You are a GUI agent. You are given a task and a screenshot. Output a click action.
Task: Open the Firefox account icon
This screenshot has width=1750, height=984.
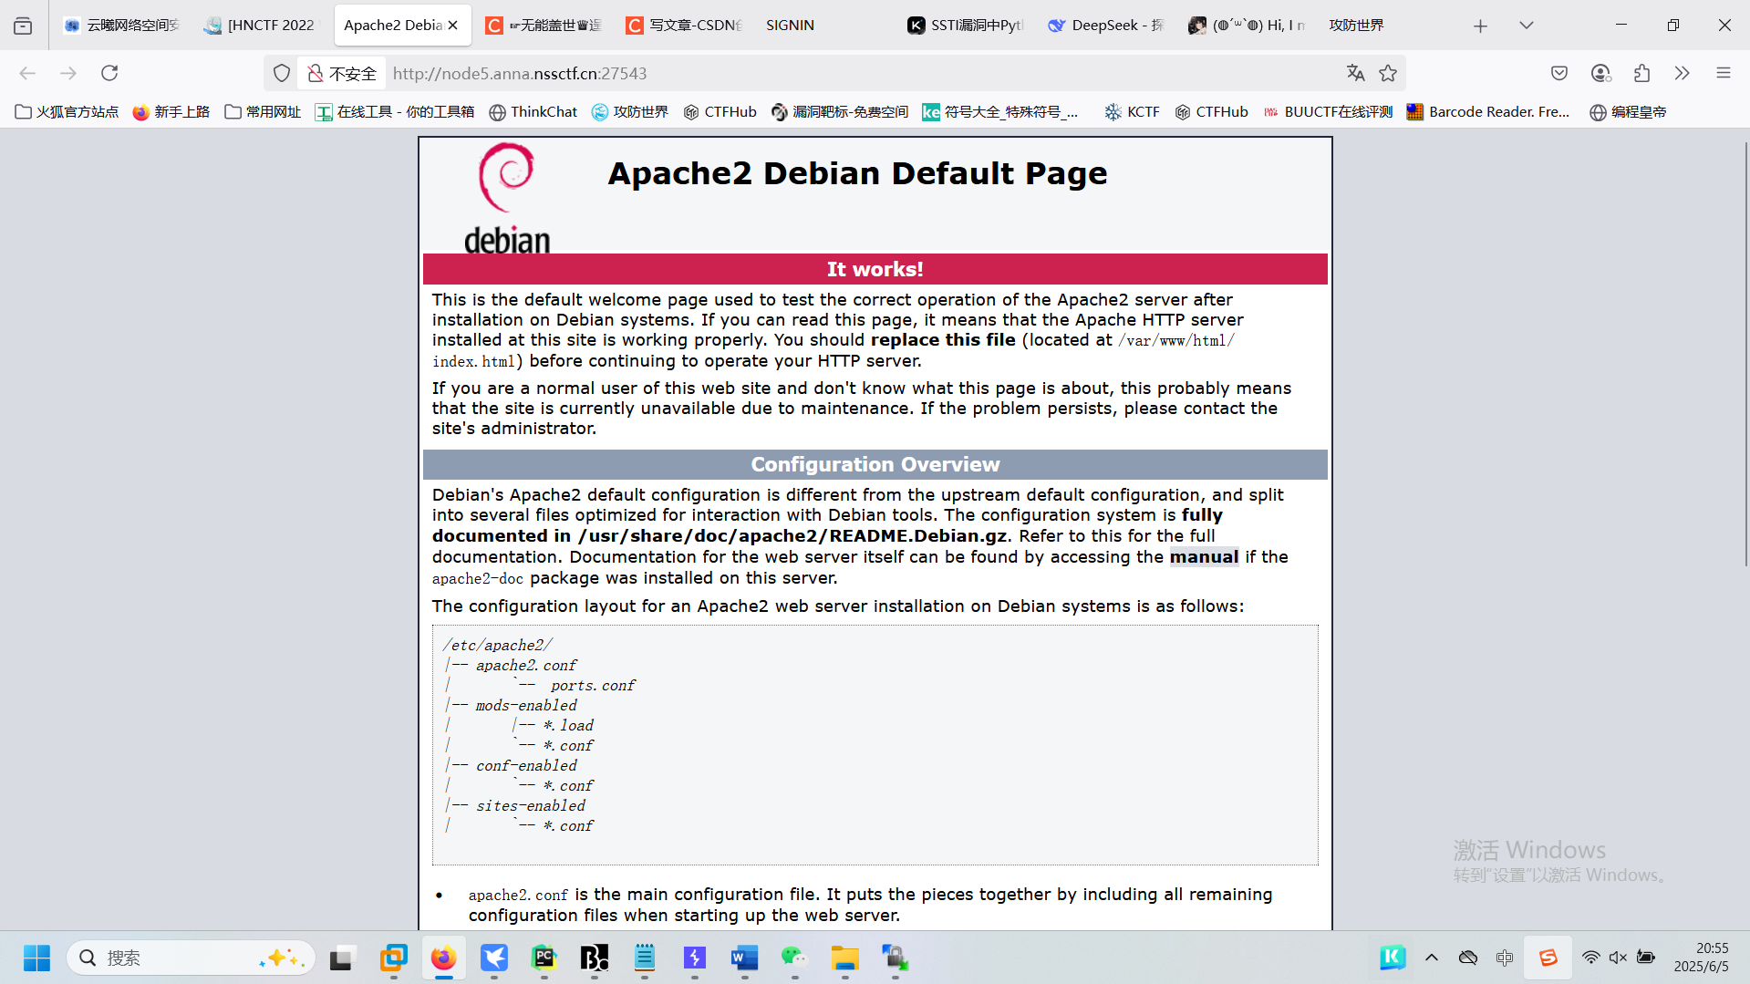pos(1600,73)
